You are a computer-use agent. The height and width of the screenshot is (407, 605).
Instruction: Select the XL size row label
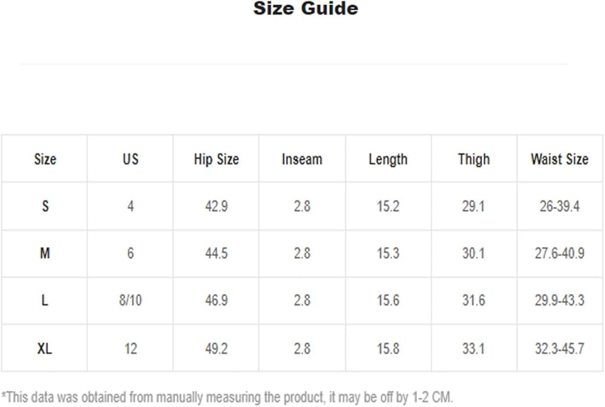tap(44, 349)
